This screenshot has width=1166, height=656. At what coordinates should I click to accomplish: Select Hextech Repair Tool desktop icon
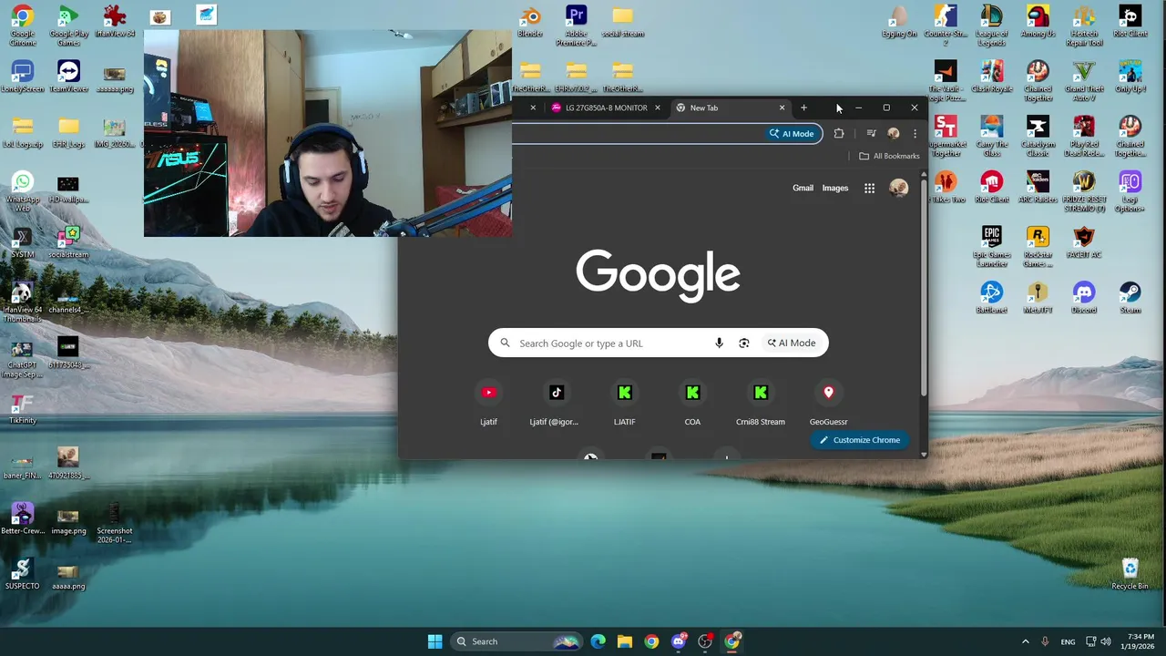tap(1084, 25)
